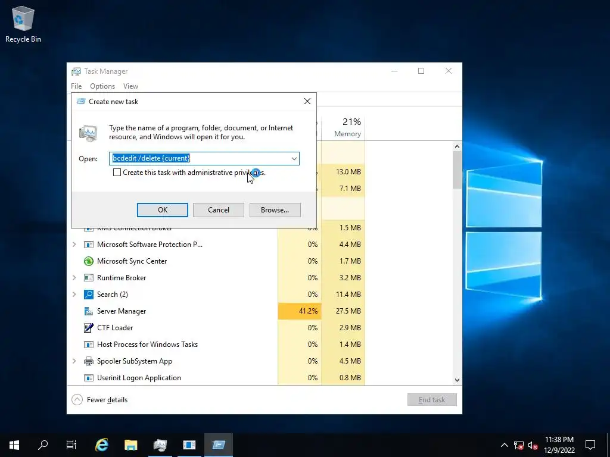Screen dimensions: 610x457
Task: Click the Run computer icon beside description
Action: click(88, 133)
